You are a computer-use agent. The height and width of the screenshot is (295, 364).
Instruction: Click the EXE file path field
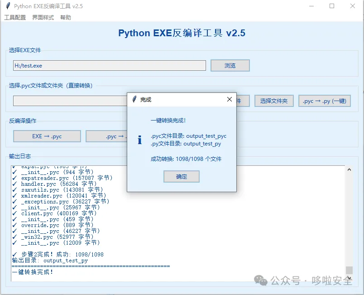[x=110, y=66]
